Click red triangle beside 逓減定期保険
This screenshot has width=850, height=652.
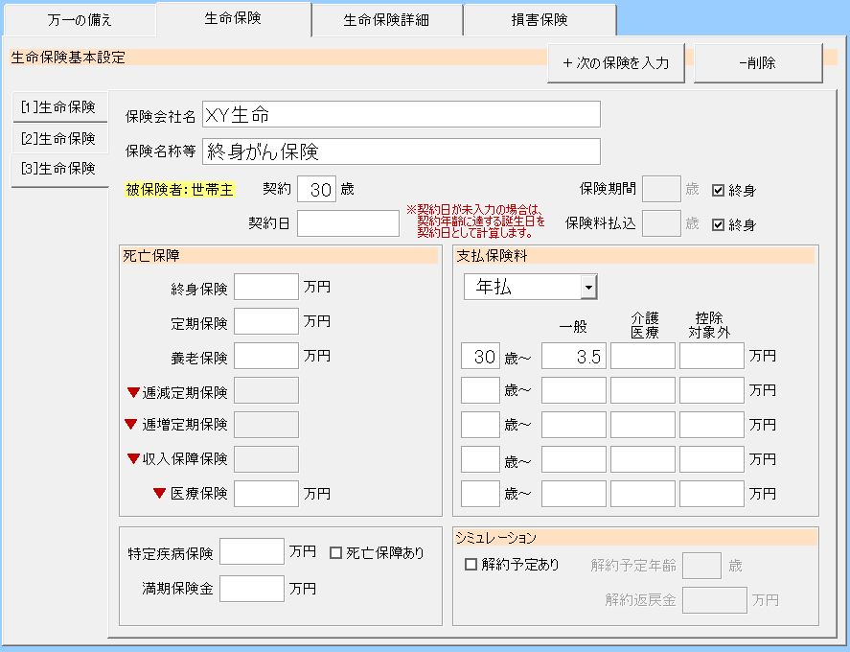point(132,391)
